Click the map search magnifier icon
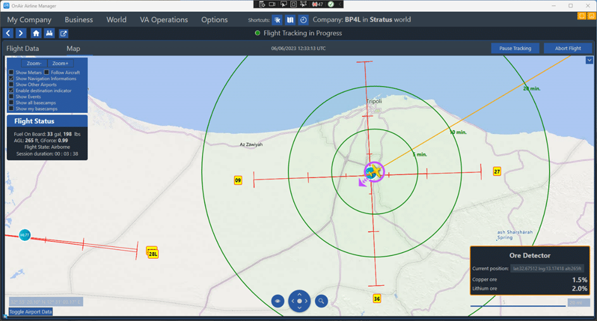The width and height of the screenshot is (597, 321). pos(321,301)
